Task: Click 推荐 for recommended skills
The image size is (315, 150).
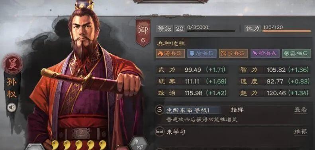Action: [x=301, y=132]
